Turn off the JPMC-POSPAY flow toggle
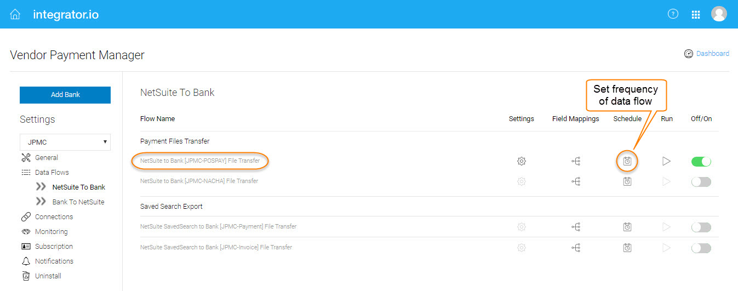This screenshot has height=291, width=738. (701, 161)
